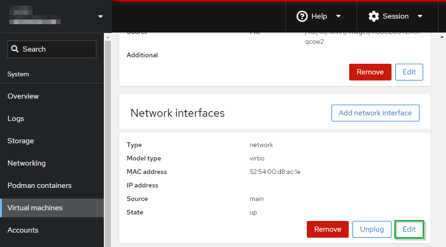Image resolution: width=446 pixels, height=247 pixels.
Task: Open the Accounts page
Action: 23,230
